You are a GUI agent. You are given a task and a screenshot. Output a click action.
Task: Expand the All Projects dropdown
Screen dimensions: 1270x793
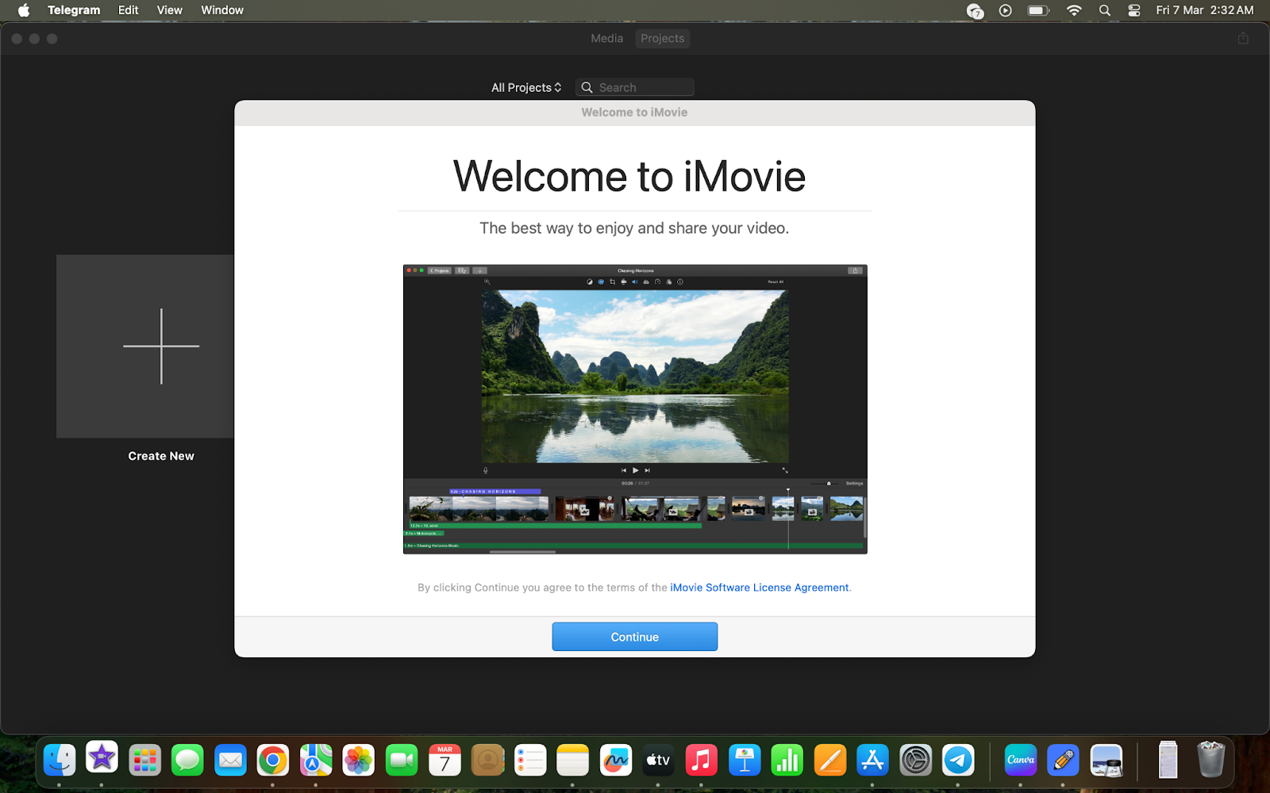525,87
